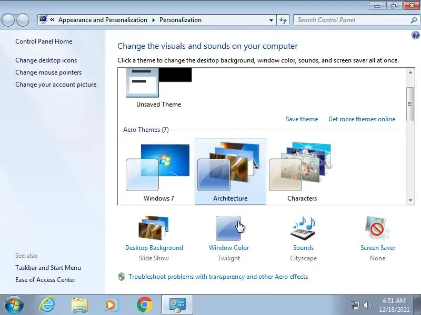Click the theme list scroll down arrow
421x315 pixels.
tap(410, 200)
